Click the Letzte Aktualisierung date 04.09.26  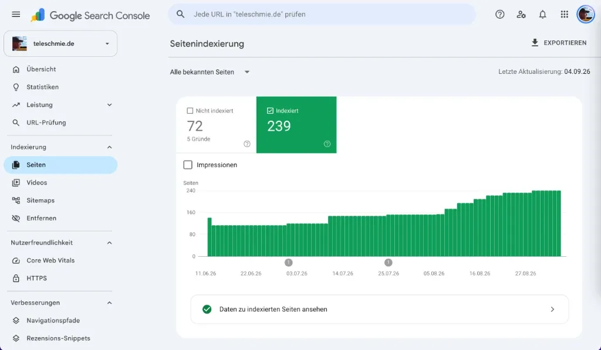577,72
